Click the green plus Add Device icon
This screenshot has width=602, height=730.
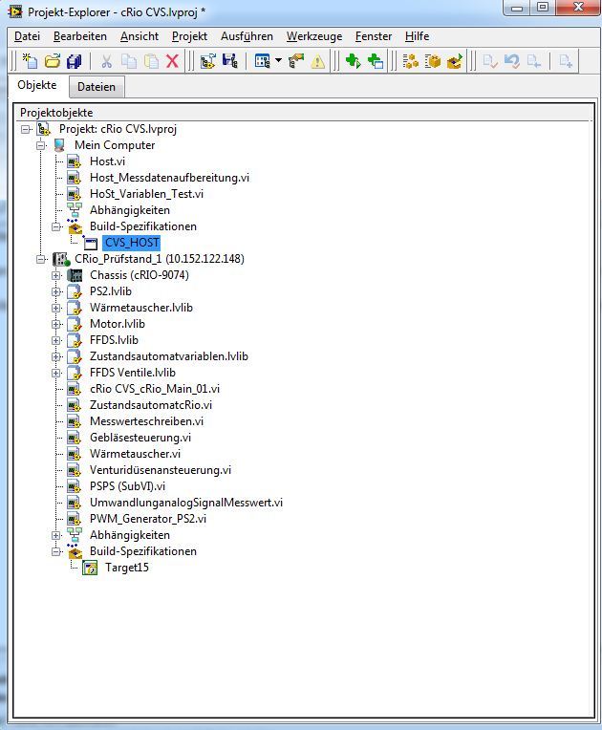pyautogui.click(x=376, y=61)
